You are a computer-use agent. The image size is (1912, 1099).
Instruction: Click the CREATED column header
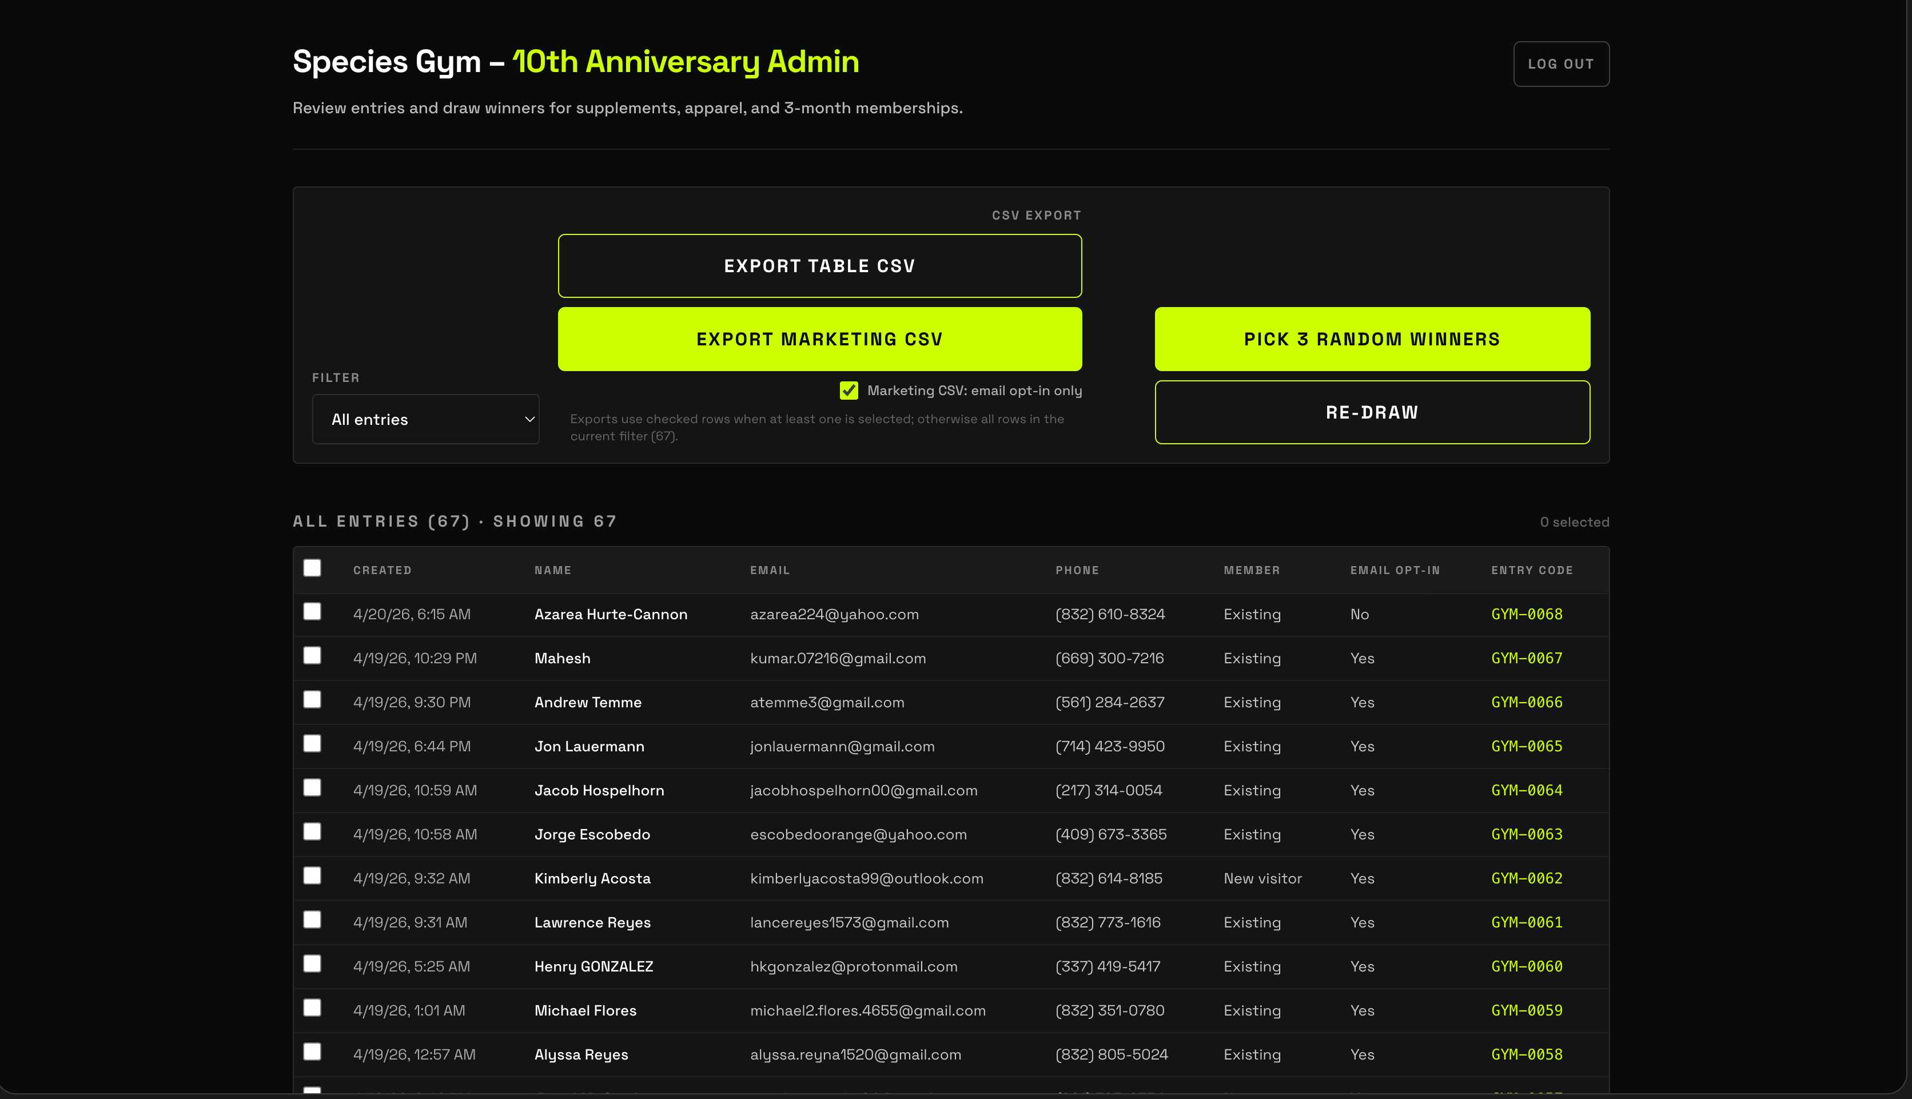[383, 570]
